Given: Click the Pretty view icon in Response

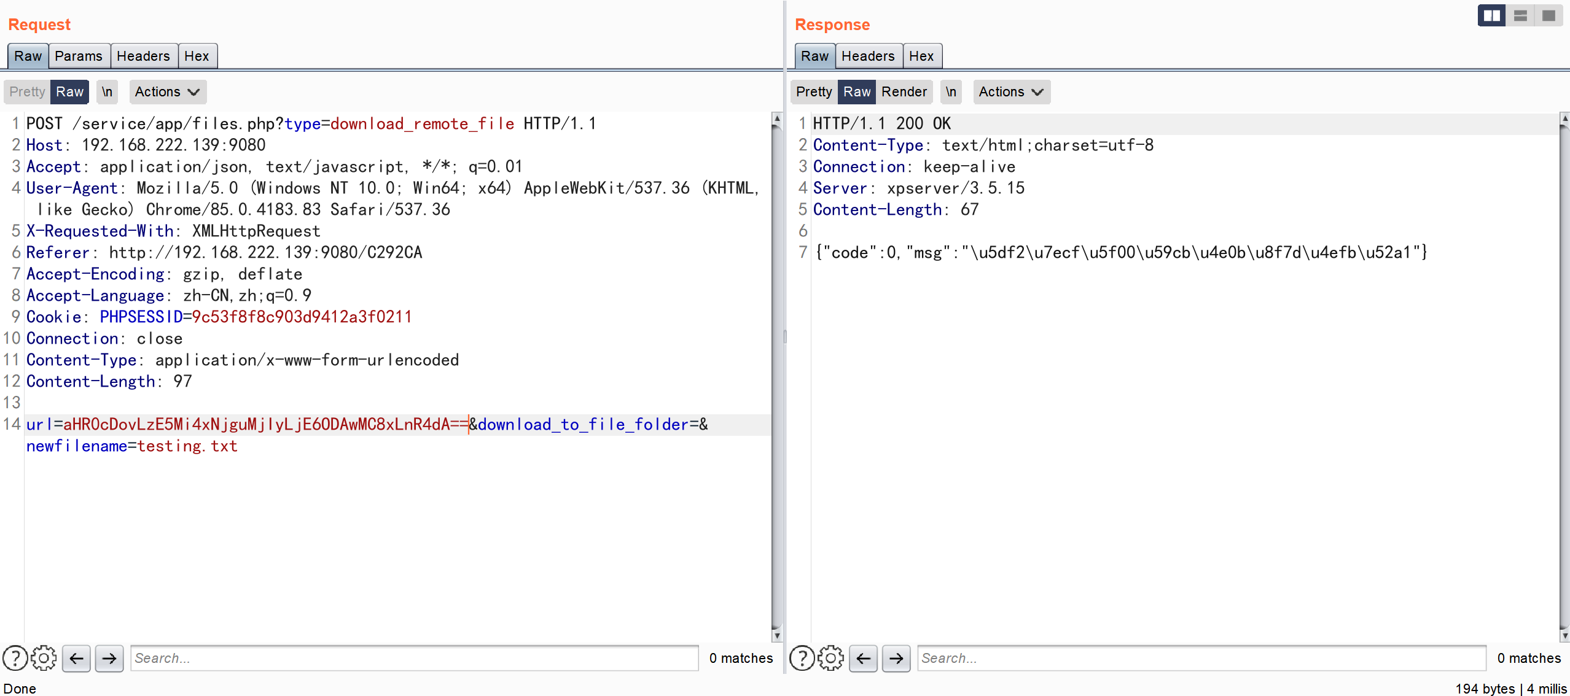Looking at the screenshot, I should [x=814, y=92].
